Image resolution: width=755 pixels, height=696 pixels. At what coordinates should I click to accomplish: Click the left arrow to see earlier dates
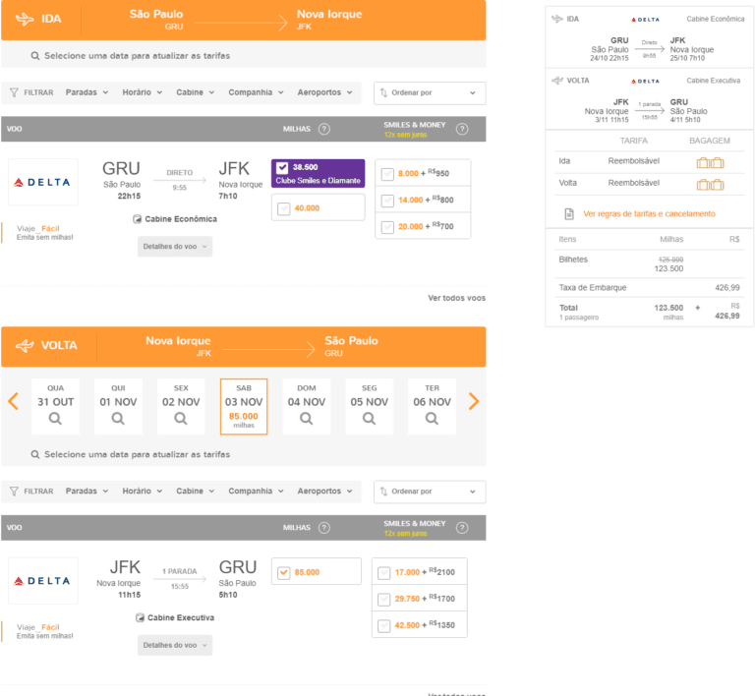14,401
